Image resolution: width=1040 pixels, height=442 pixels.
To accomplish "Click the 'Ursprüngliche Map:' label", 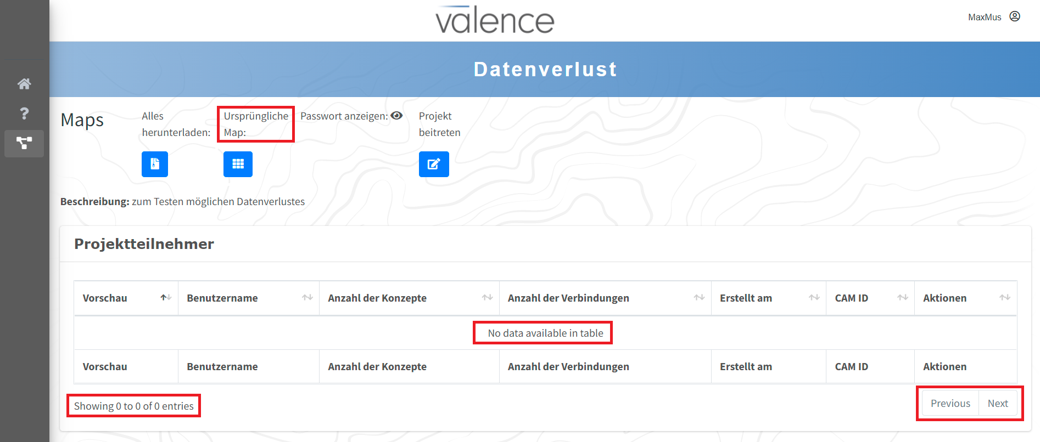I will [256, 124].
